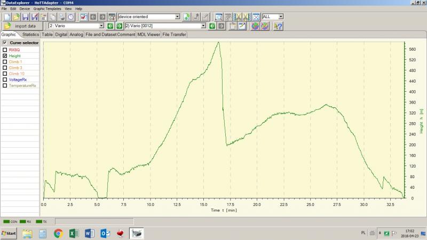Click the import data button
427x240 pixels.
click(21, 26)
